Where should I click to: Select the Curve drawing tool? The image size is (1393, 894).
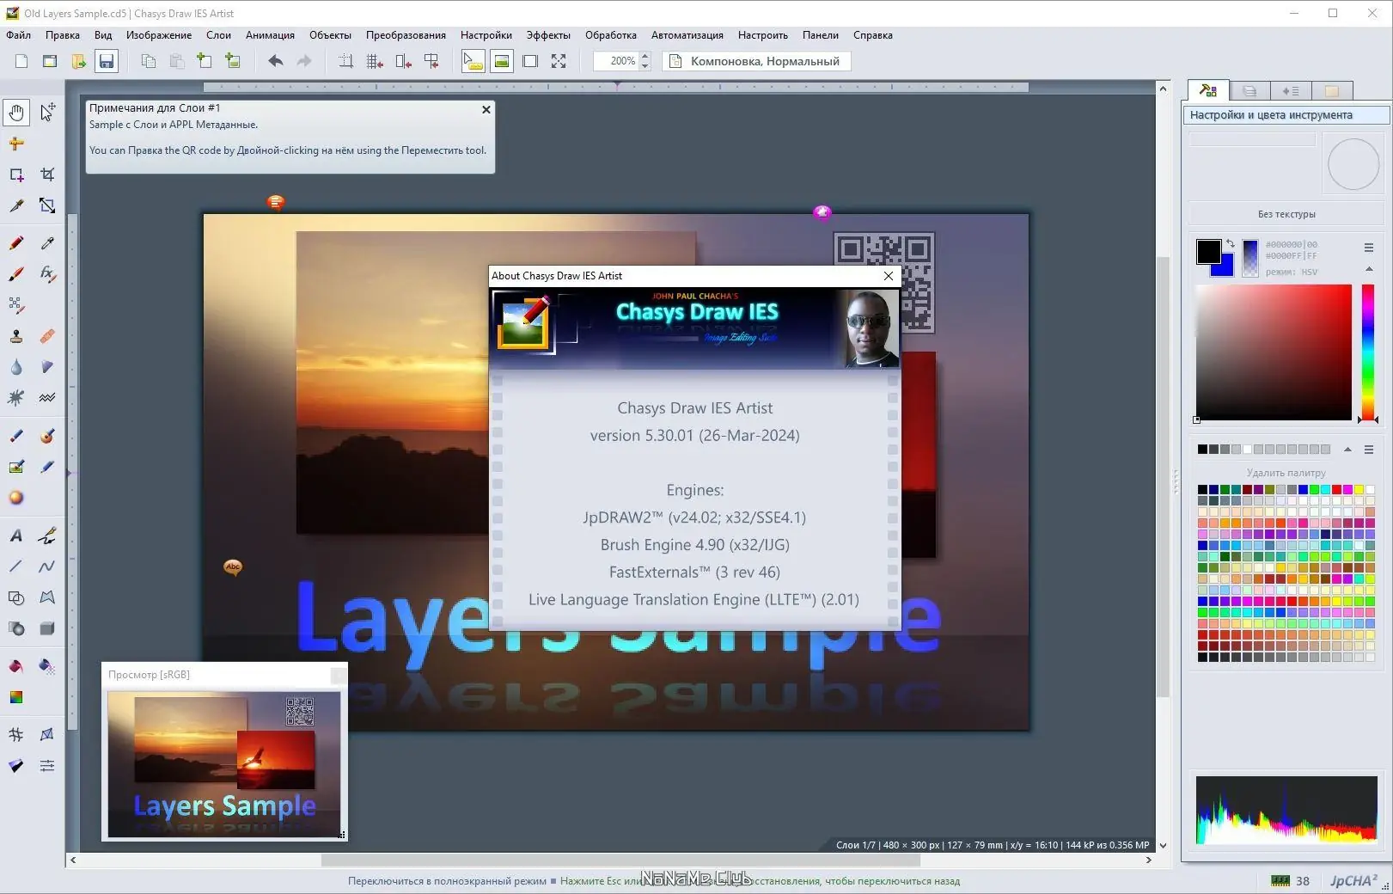click(47, 566)
